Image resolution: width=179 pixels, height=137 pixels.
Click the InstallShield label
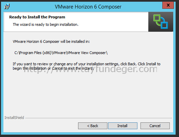[14, 118]
